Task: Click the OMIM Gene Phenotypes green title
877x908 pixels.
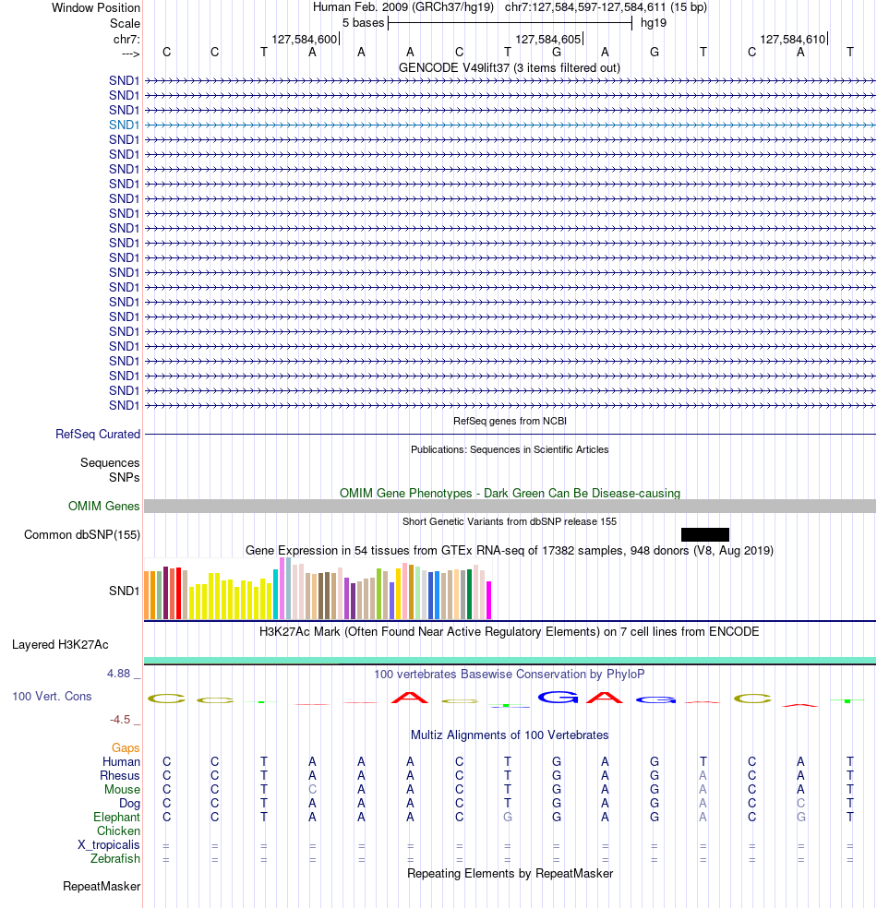Action: click(x=510, y=494)
